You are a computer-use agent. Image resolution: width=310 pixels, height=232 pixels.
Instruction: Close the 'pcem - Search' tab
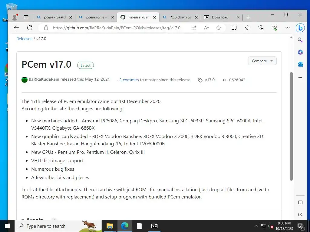point(71,17)
